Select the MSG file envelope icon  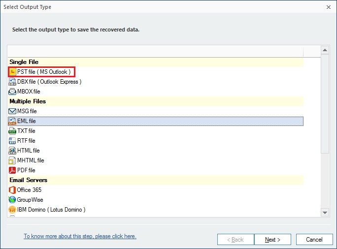[13, 111]
